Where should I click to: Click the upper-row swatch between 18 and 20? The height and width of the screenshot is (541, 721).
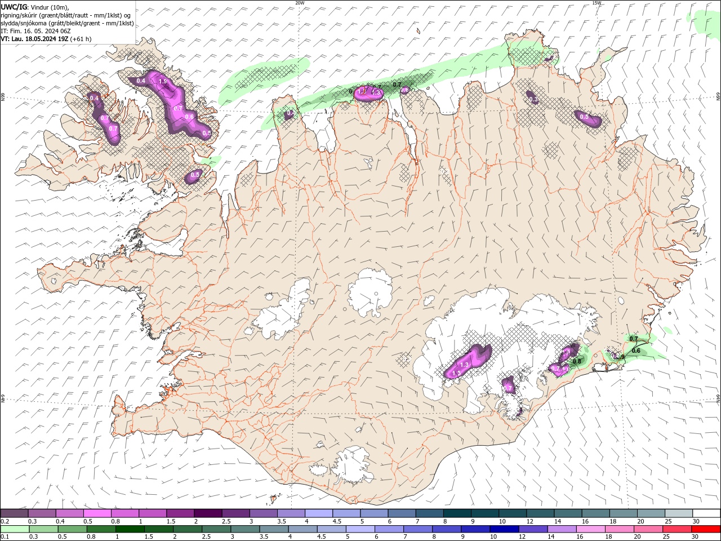(x=623, y=513)
